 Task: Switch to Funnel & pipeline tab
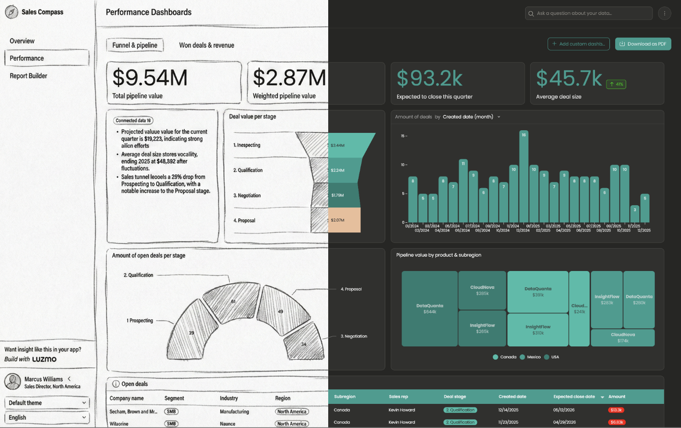(x=135, y=45)
